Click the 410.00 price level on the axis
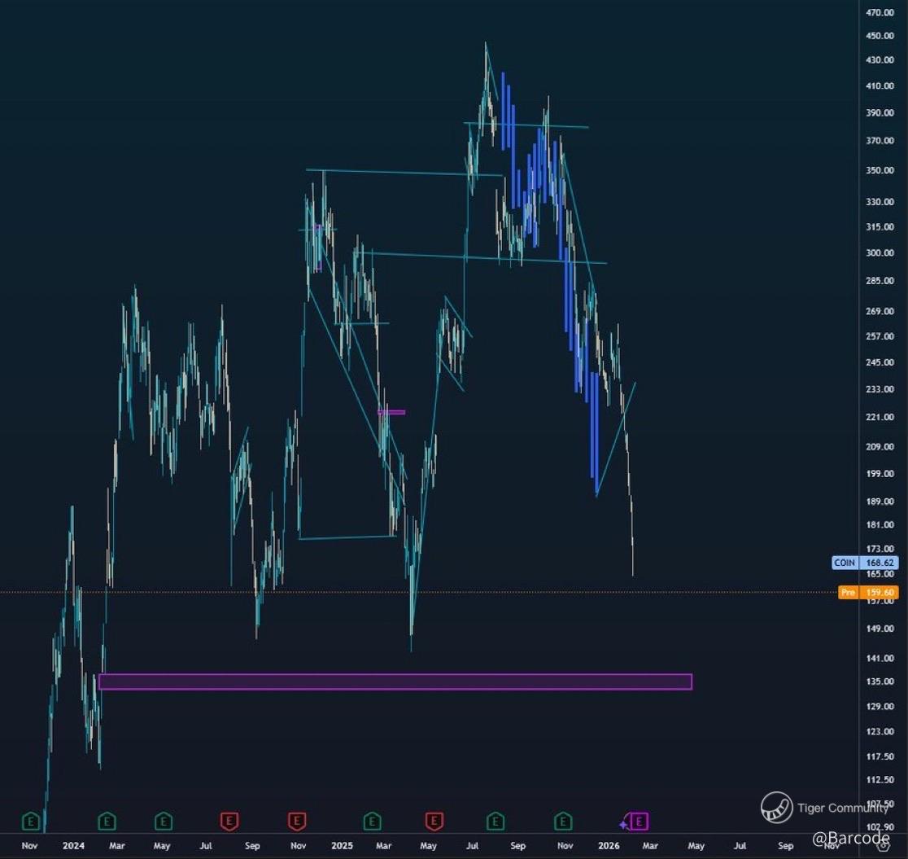 [x=880, y=85]
